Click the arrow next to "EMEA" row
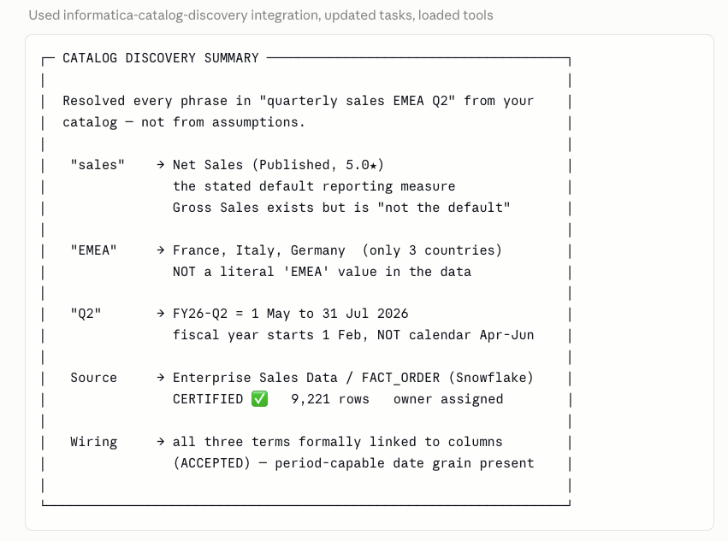This screenshot has height=541, width=728. coord(161,250)
